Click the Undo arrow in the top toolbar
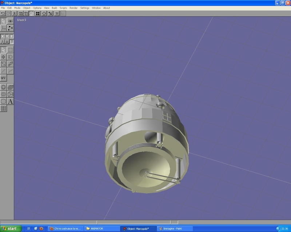Viewport: 291px width, 232px height. (x=3, y=13)
